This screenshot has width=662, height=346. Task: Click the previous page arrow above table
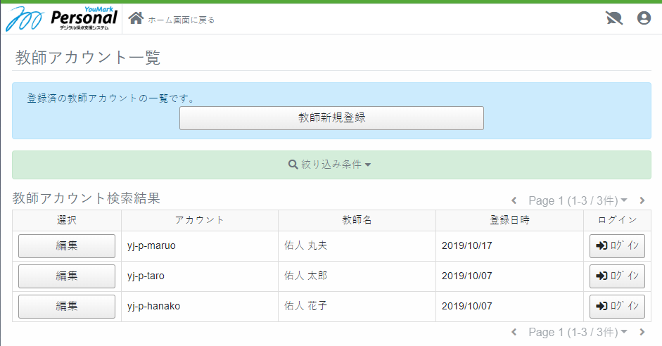514,201
